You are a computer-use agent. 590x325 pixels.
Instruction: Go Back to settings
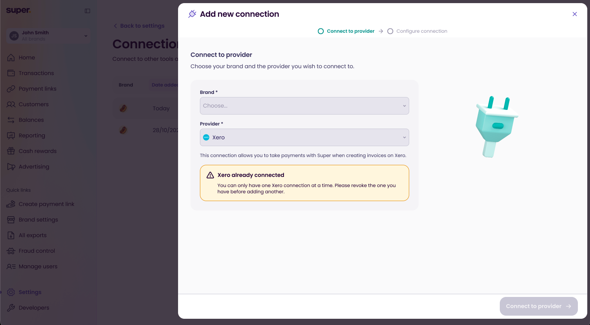(139, 26)
